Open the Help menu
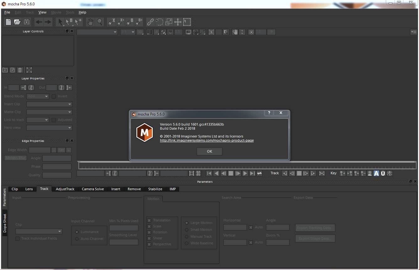420x270 pixels. [82, 12]
